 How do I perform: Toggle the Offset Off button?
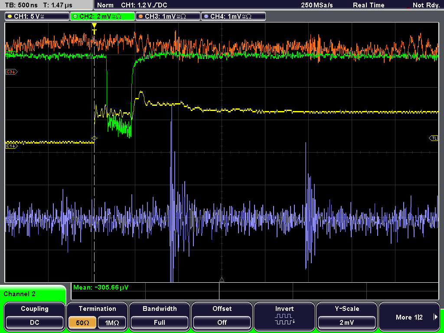[222, 316]
